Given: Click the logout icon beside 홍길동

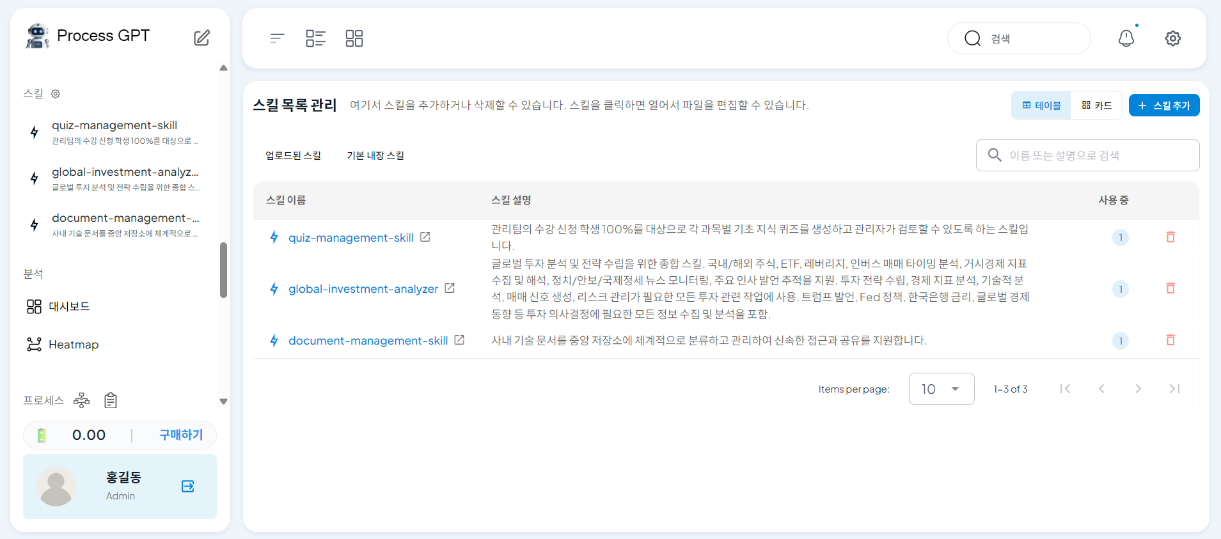Looking at the screenshot, I should click(188, 487).
